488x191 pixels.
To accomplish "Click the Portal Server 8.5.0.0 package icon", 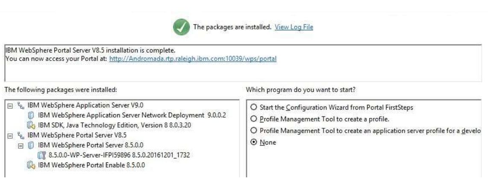I will [x=31, y=146].
